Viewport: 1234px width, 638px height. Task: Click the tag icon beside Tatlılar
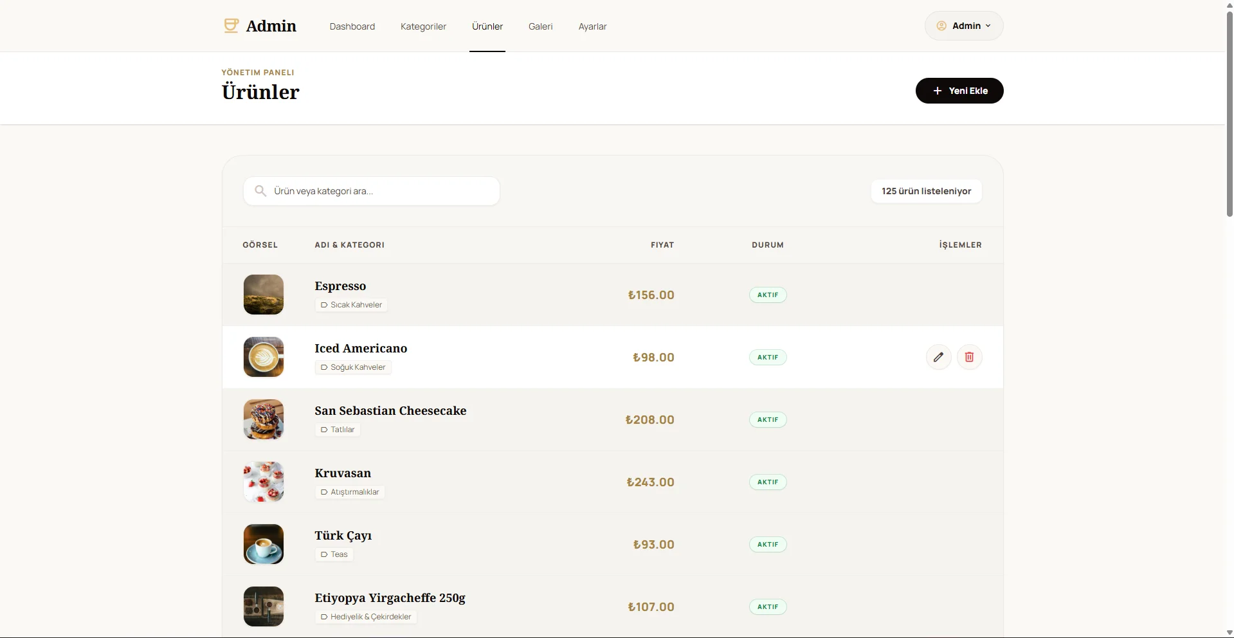point(324,430)
